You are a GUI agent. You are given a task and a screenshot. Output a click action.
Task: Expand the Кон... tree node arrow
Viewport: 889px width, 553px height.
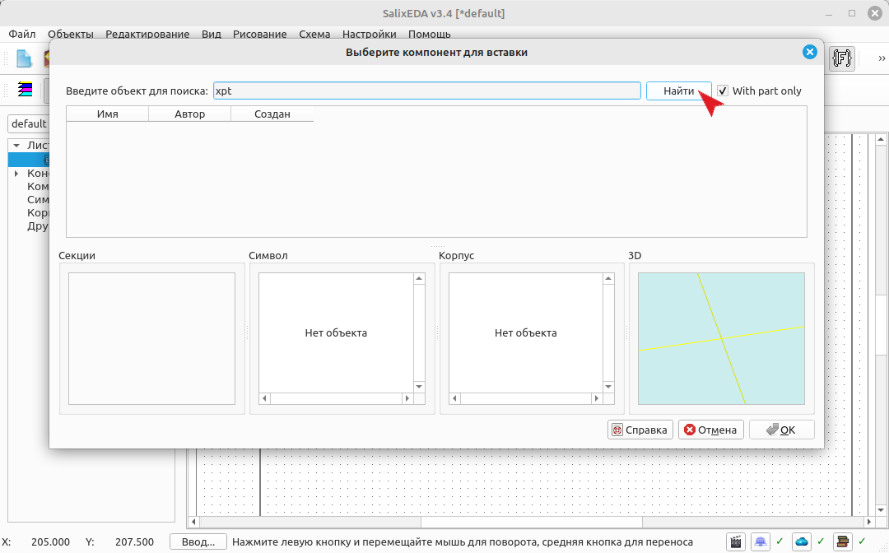point(16,174)
